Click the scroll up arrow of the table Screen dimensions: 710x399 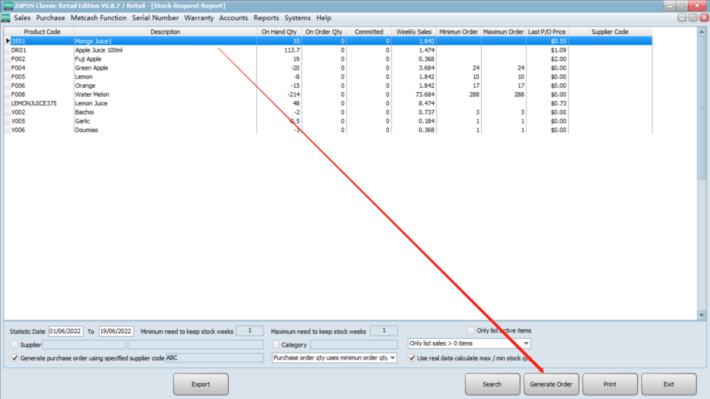(x=701, y=31)
